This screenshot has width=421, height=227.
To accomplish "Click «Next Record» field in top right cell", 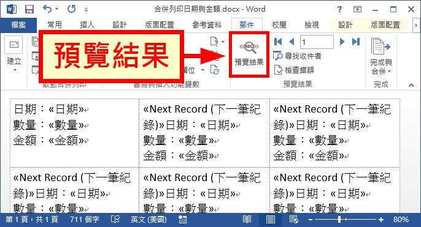I will pos(332,117).
